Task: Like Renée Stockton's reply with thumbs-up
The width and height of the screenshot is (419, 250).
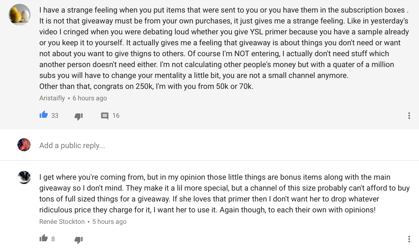Action: 44,238
